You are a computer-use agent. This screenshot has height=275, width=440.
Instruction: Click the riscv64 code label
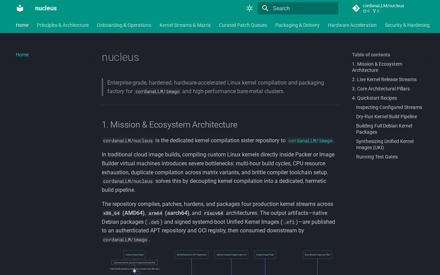pos(213,213)
